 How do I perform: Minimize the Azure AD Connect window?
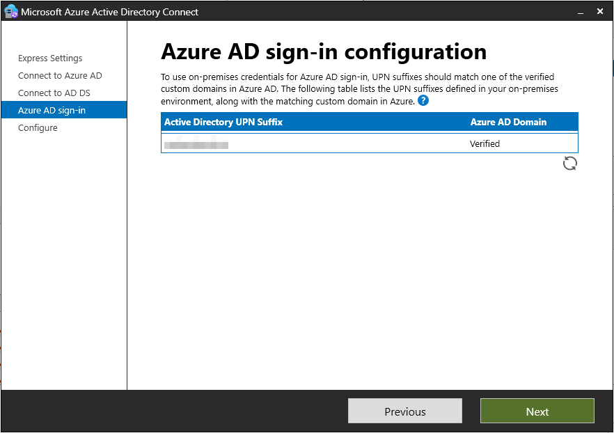(x=581, y=12)
